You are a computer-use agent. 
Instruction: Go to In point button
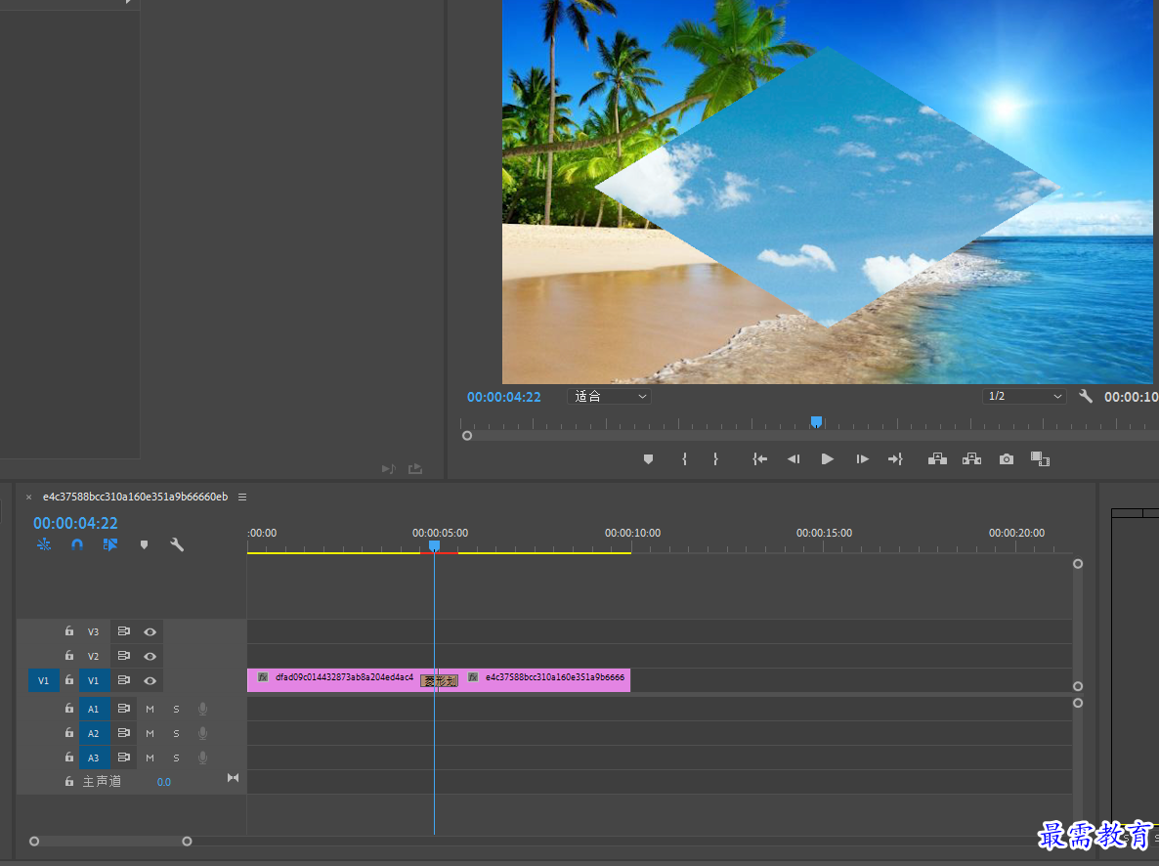click(760, 459)
